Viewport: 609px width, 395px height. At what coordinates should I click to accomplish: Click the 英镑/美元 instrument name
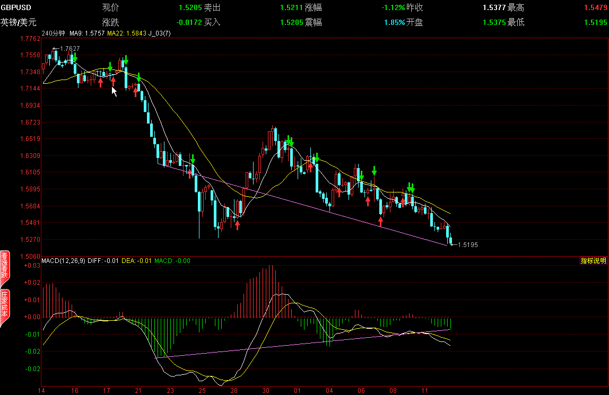pyautogui.click(x=18, y=22)
